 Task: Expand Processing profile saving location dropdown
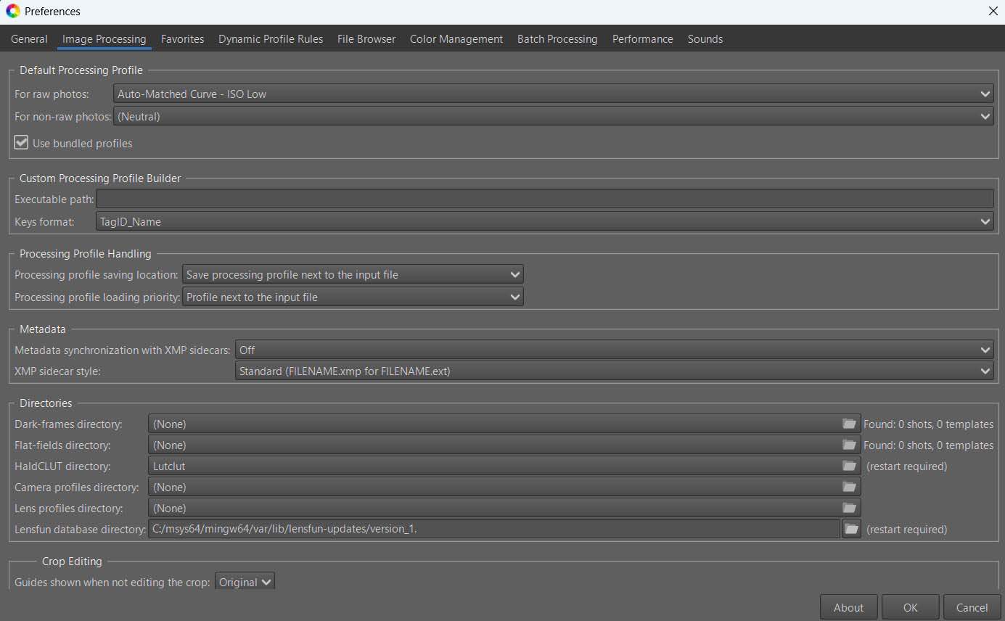pyautogui.click(x=353, y=274)
